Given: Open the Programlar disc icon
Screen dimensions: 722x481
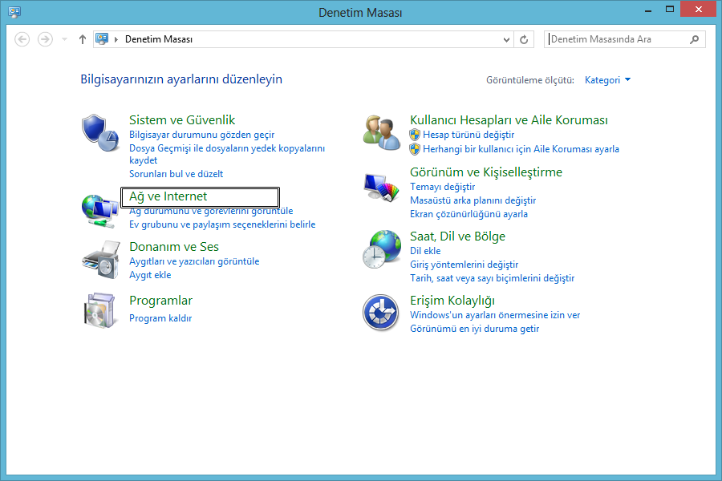Looking at the screenshot, I should (99, 310).
